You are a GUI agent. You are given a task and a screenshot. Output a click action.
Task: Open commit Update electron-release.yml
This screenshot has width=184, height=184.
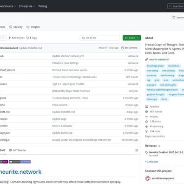[x=68, y=56]
